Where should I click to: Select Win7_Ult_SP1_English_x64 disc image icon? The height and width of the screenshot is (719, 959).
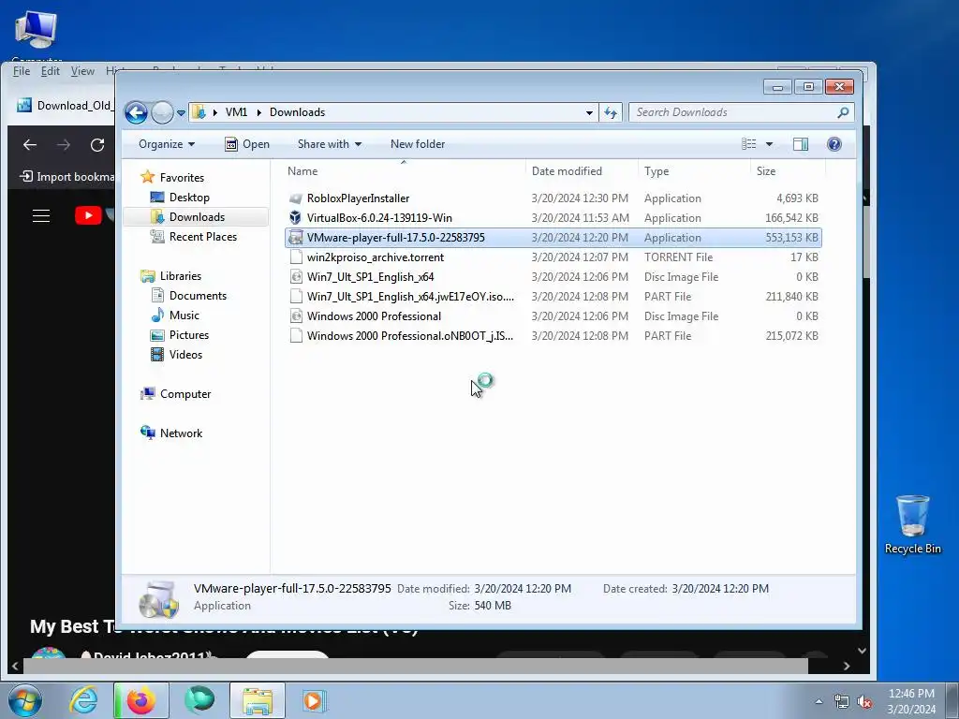296,277
